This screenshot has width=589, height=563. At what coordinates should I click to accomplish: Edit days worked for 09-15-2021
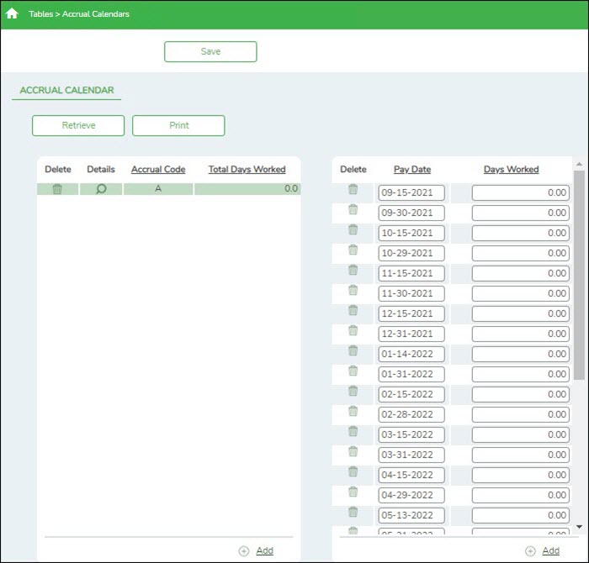coord(521,192)
